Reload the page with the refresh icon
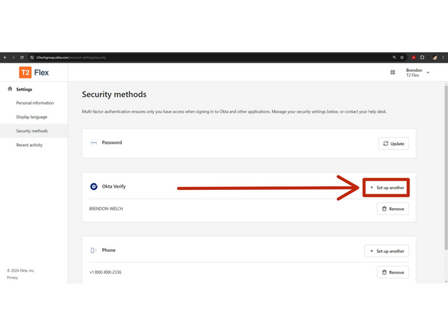 point(22,58)
